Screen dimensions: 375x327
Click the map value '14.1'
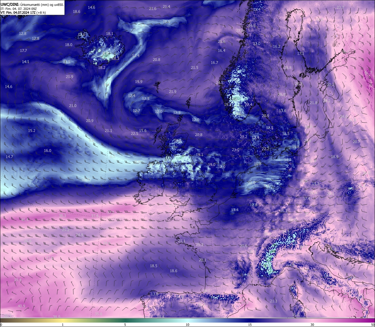[25, 62]
